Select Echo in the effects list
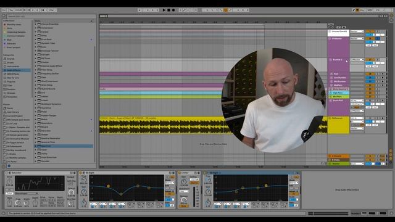Image resolution: width=395 pixels, height=222 pixels. pos(44,47)
